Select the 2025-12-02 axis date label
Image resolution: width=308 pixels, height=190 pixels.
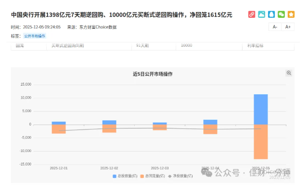pyautogui.click(x=109, y=168)
